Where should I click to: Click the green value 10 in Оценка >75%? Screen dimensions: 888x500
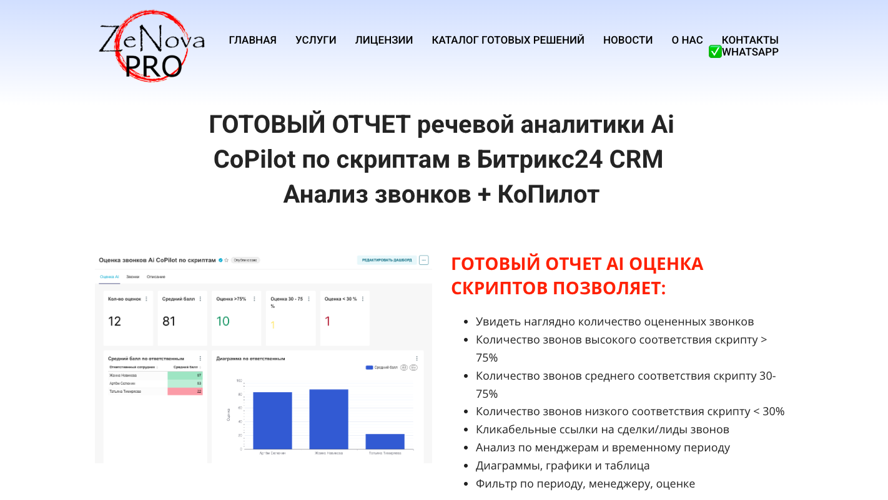[223, 321]
